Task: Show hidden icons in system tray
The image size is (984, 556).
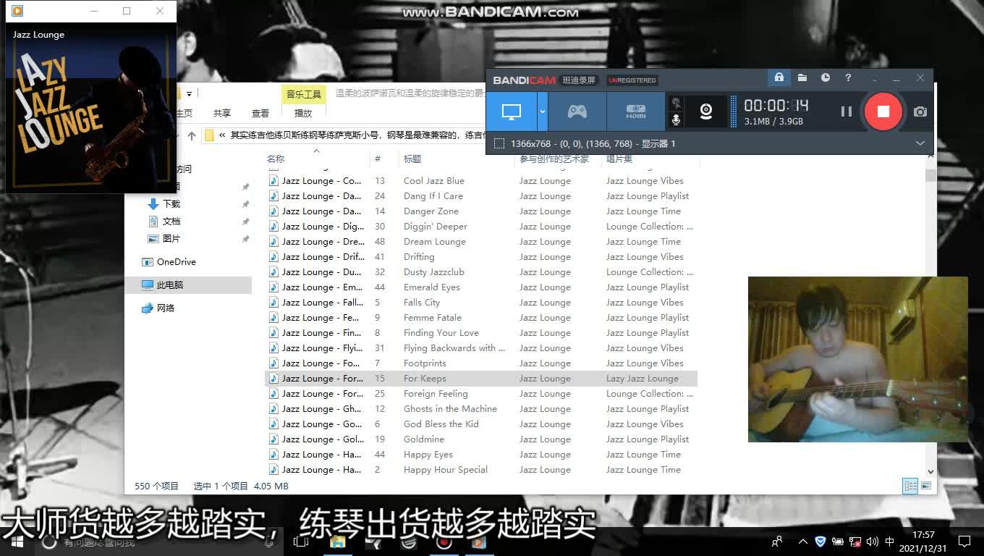Action: 803,541
